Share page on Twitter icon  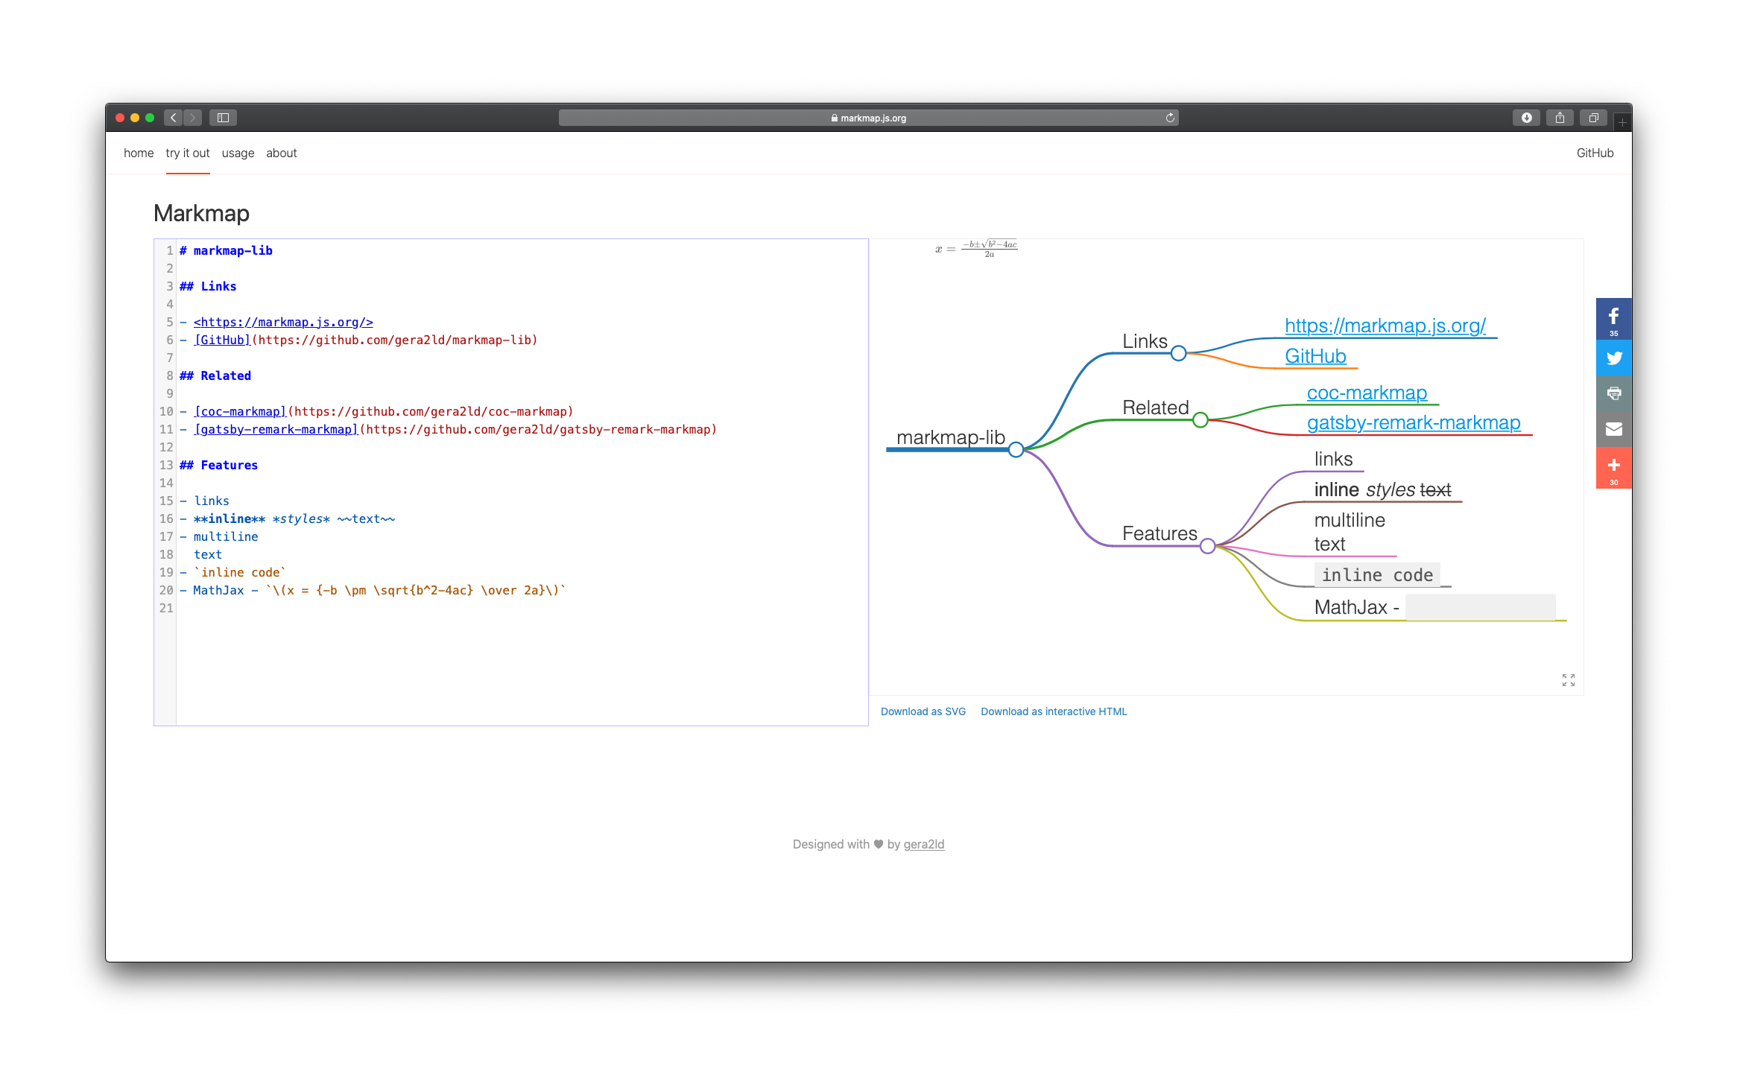coord(1613,358)
